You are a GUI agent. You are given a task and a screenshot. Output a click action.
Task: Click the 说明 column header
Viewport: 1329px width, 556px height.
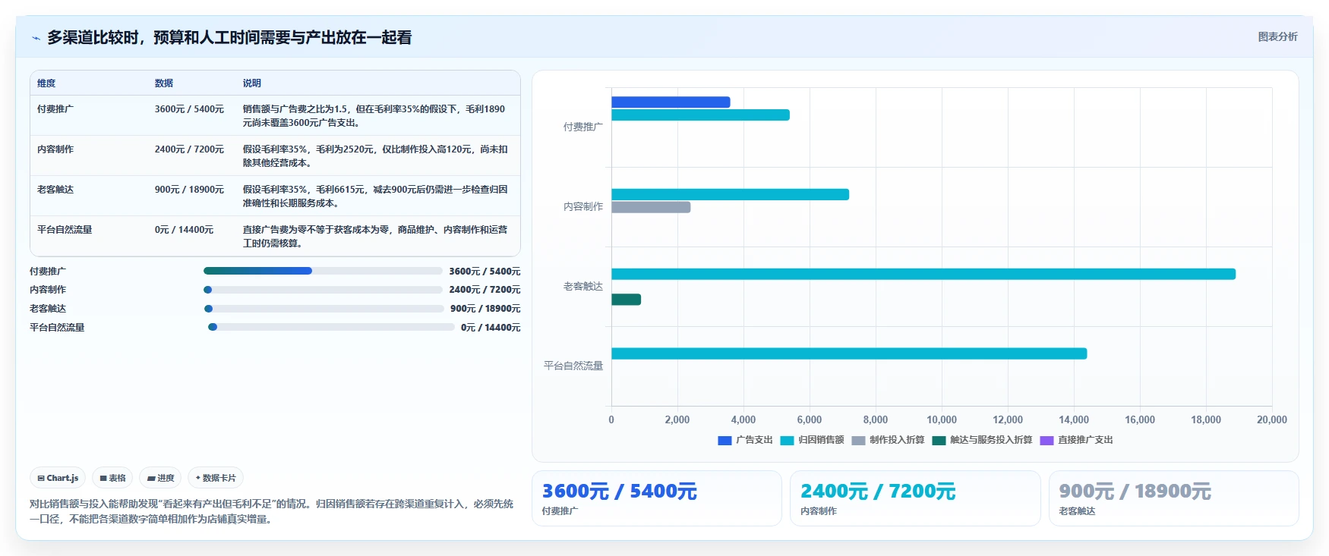coord(252,83)
